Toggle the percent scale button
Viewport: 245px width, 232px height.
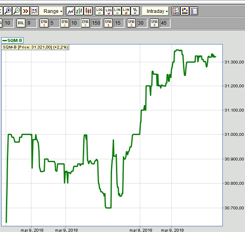135,11
